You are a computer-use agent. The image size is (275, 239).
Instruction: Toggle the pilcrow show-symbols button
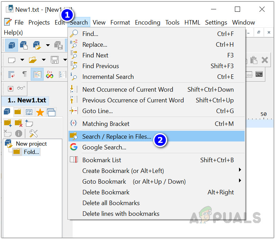[x=24, y=74]
